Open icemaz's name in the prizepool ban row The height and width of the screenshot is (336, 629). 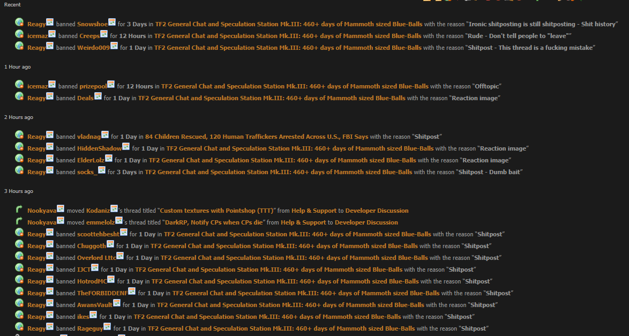click(38, 86)
